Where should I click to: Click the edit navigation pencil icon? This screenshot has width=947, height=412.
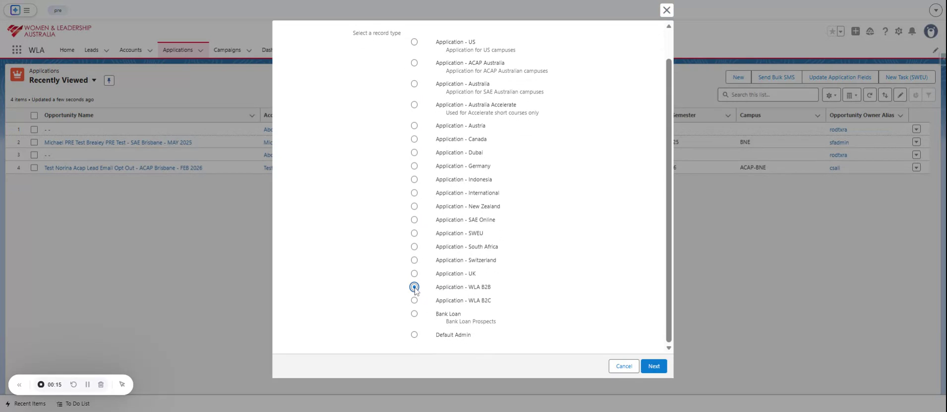pos(935,50)
